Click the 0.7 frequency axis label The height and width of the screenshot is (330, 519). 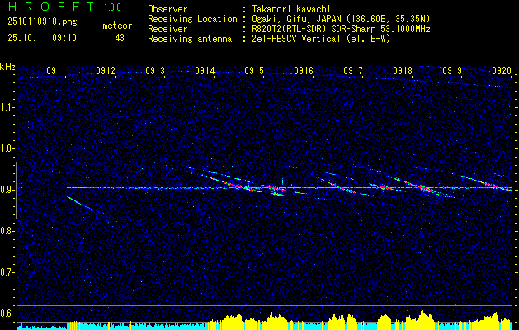click(7, 272)
